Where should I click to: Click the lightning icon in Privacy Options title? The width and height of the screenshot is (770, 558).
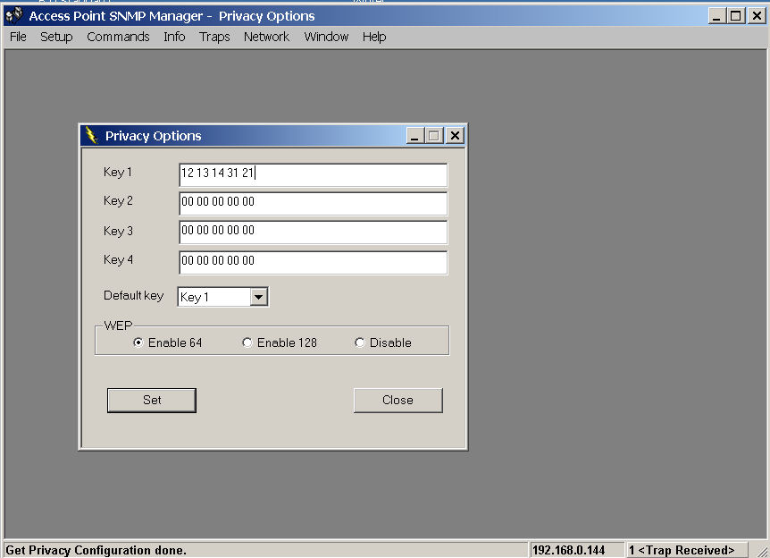point(91,136)
